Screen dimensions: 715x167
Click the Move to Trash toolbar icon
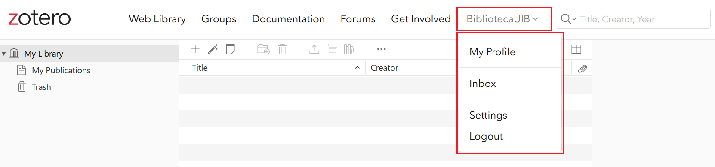(x=282, y=49)
